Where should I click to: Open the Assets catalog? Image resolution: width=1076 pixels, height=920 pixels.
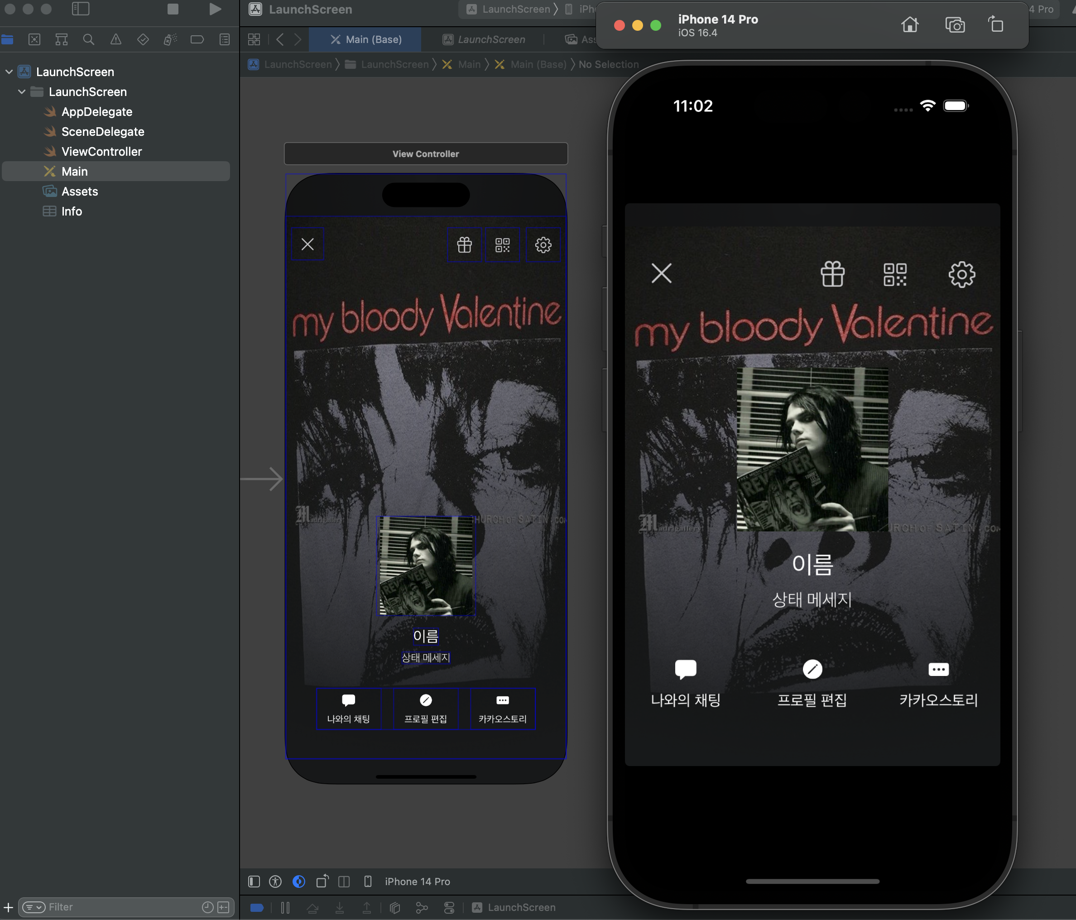79,191
